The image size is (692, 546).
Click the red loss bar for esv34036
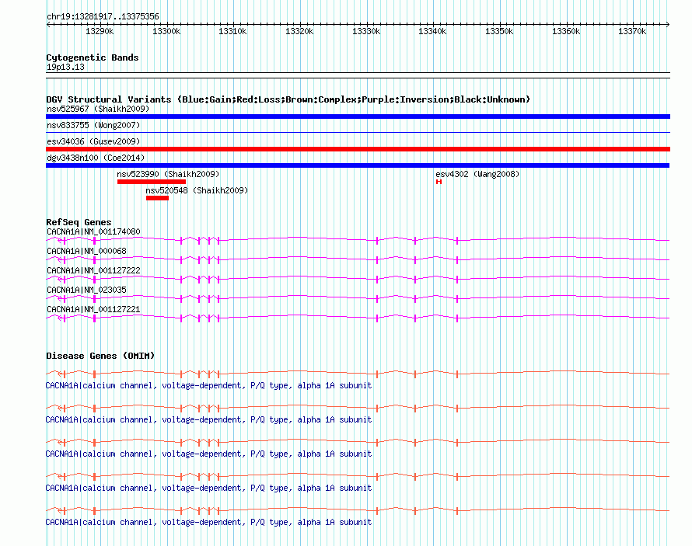pos(358,149)
